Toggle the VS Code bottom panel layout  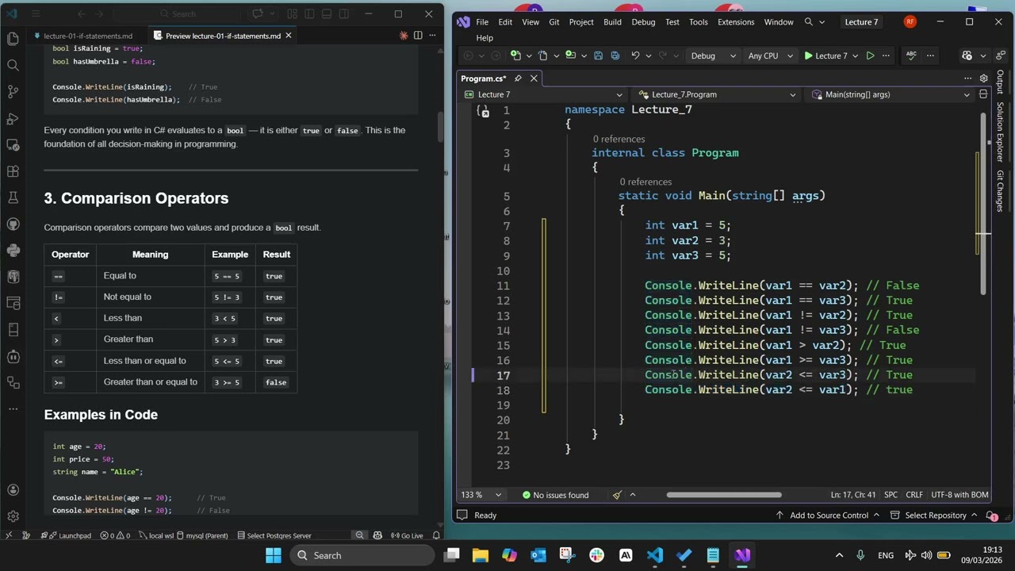pos(327,13)
